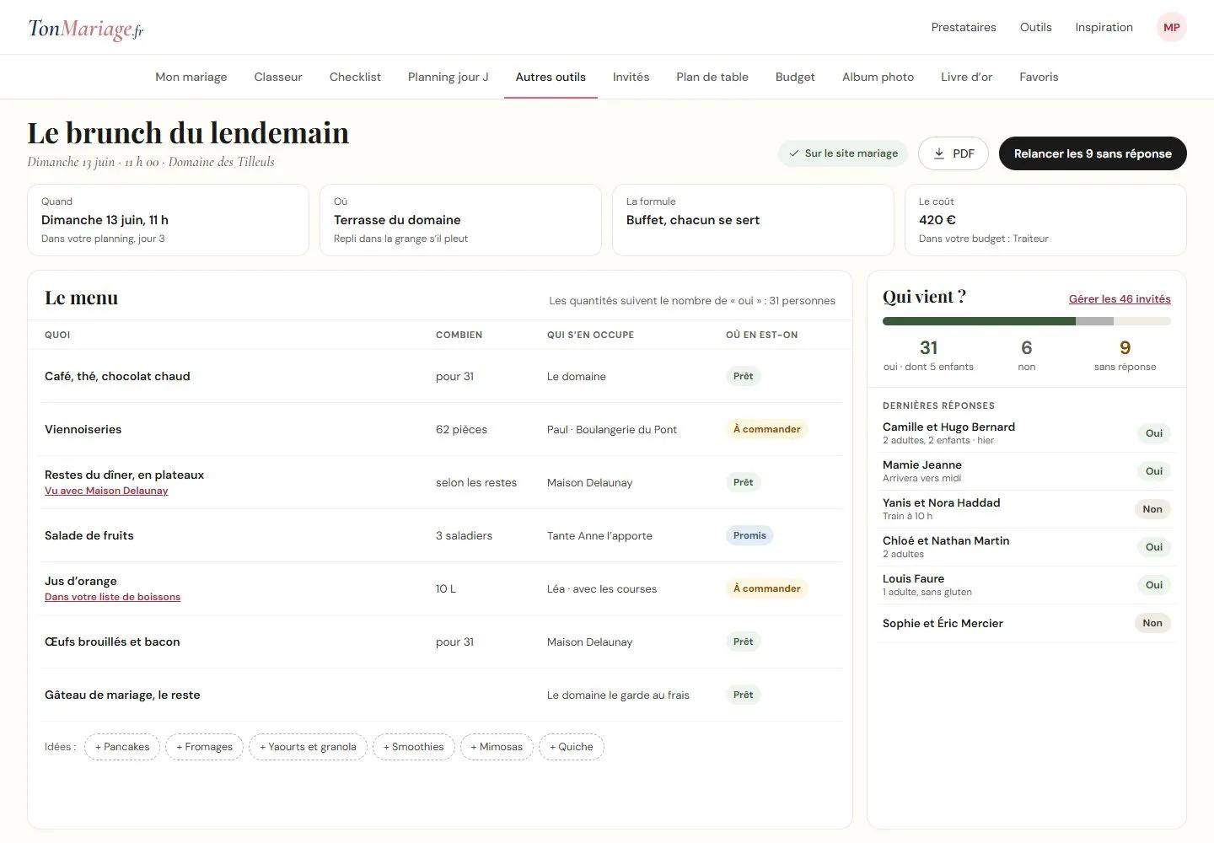Go to the Budget tab

(795, 77)
